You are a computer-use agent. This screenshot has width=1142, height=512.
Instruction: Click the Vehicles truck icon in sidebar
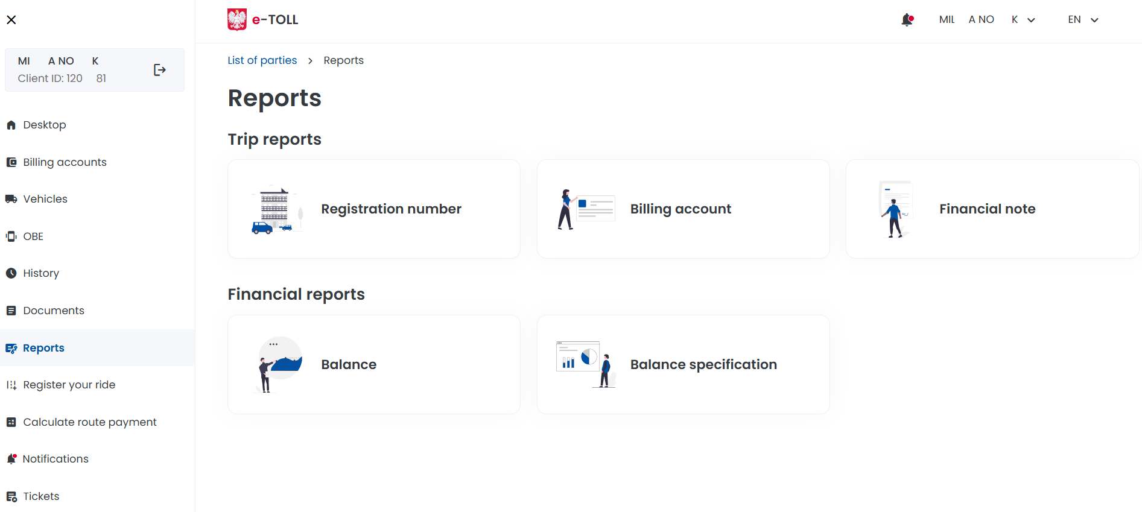coord(11,199)
